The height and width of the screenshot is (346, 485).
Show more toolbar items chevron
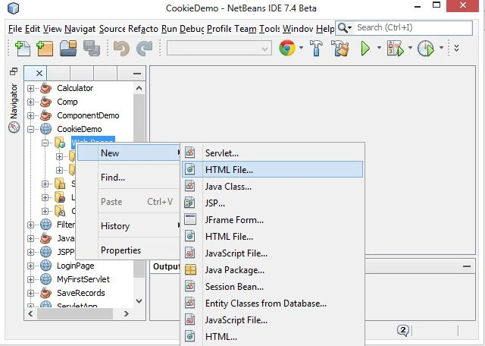point(456,48)
